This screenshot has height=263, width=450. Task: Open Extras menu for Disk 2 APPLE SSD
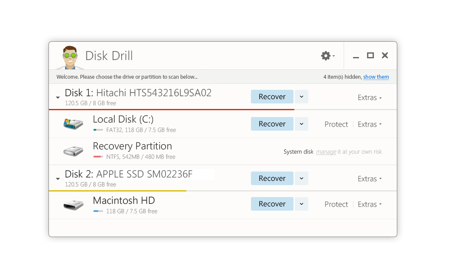tap(369, 179)
